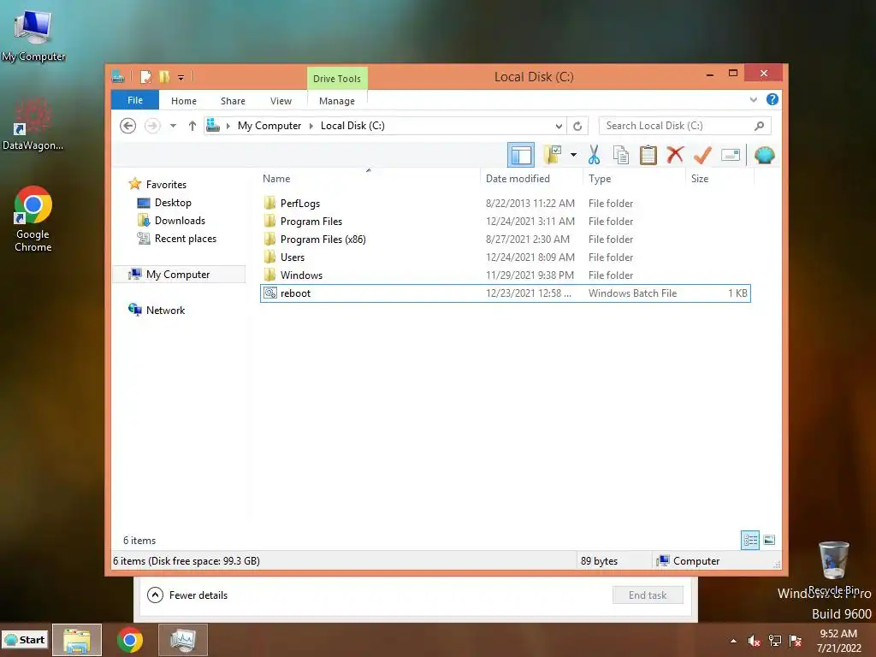Click Local Disk (C:) breadcrumb segment
Viewport: 876px width, 657px height.
pos(352,126)
